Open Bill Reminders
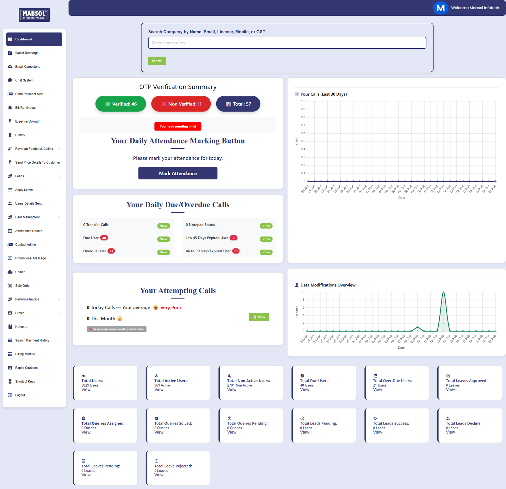 coord(25,107)
